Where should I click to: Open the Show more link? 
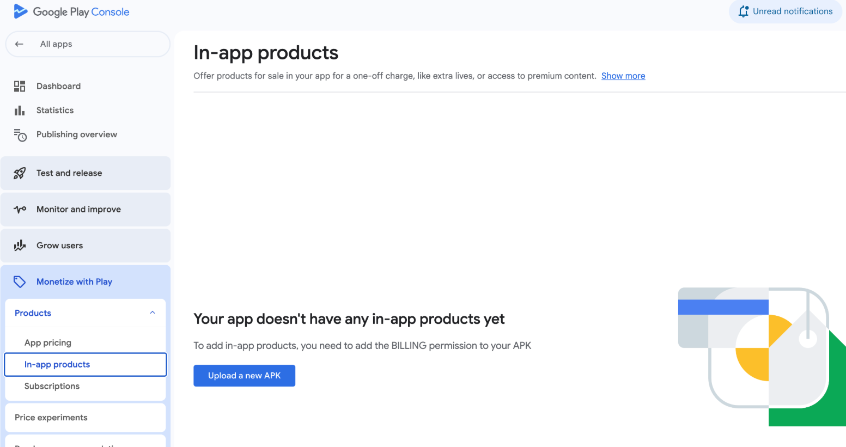tap(623, 76)
